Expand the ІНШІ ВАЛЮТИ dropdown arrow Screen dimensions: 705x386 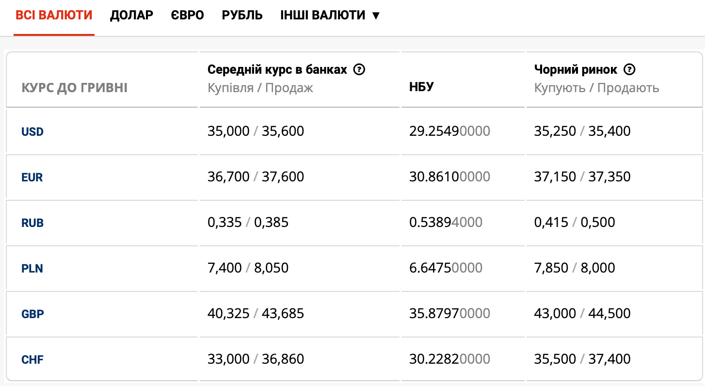(x=376, y=16)
